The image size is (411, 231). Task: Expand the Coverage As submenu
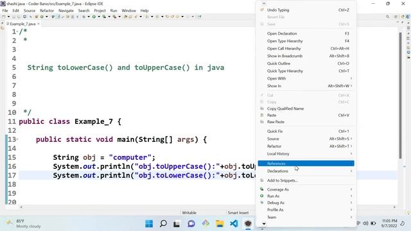coord(306,189)
